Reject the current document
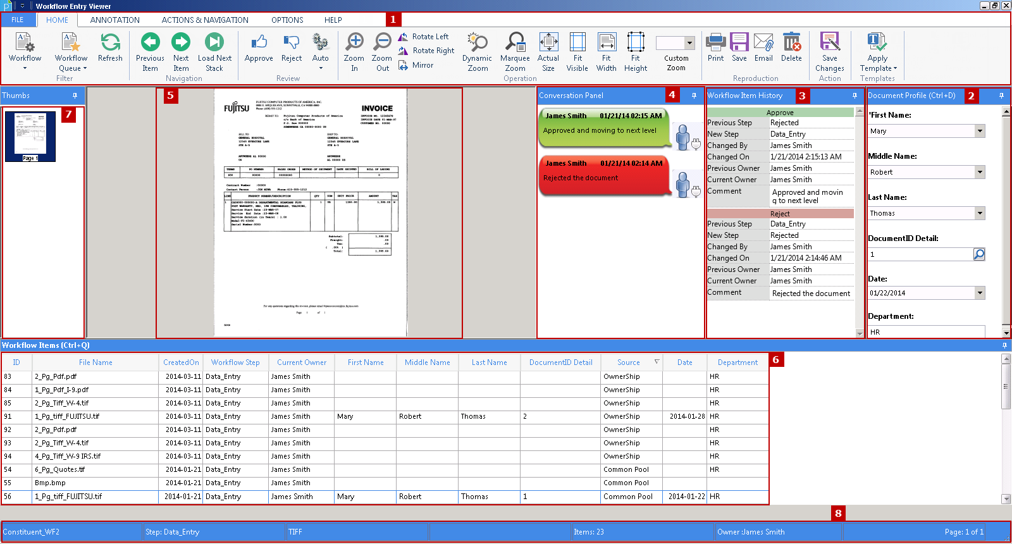1012x544 pixels. pyautogui.click(x=292, y=47)
